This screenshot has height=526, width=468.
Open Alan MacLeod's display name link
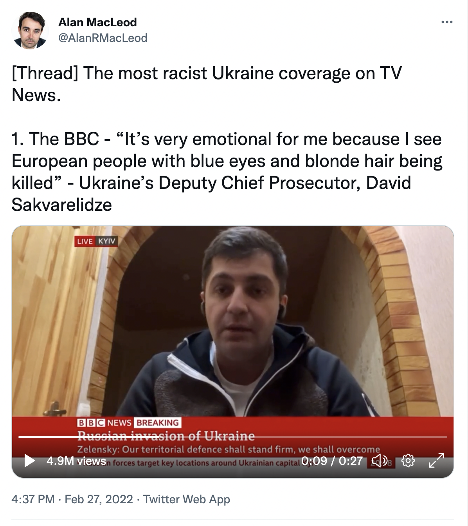click(x=97, y=22)
